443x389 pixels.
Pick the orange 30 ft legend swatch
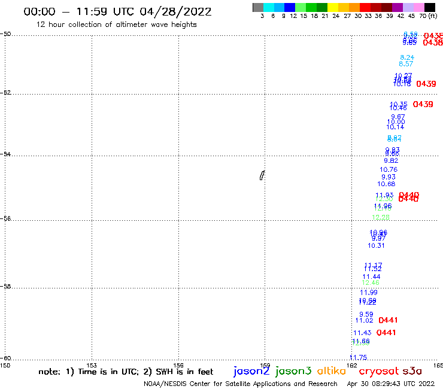click(x=354, y=8)
